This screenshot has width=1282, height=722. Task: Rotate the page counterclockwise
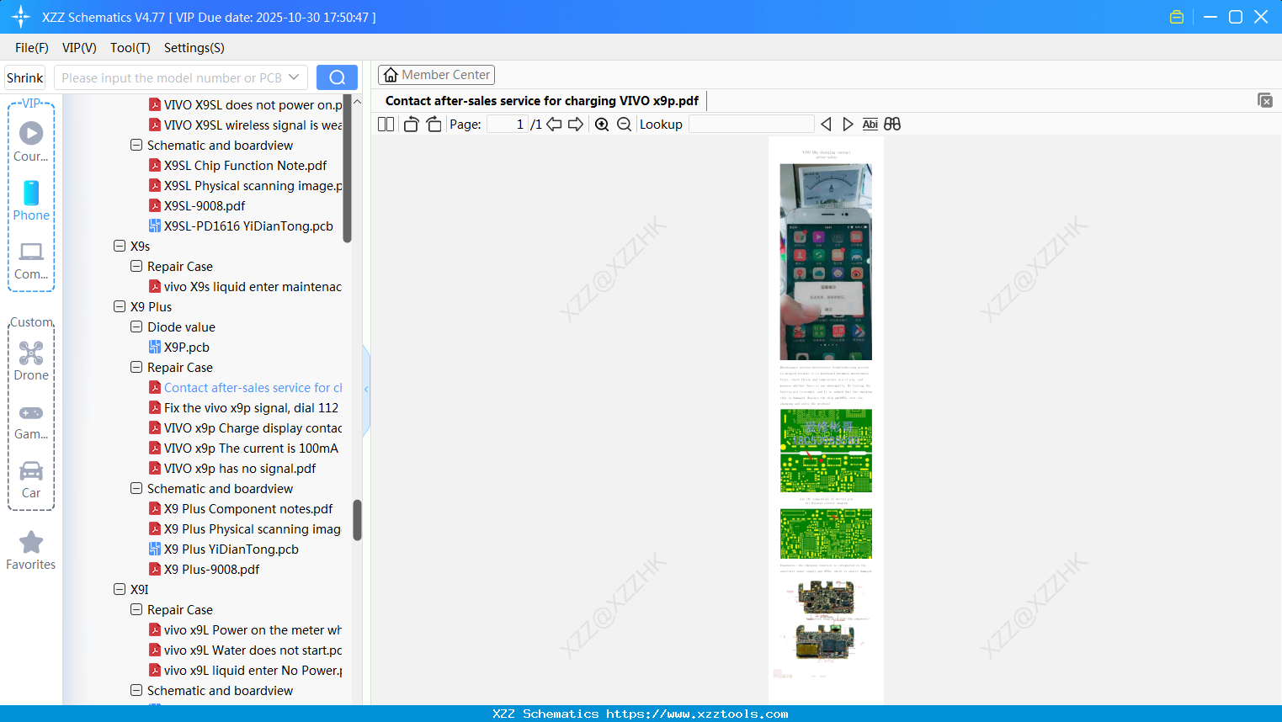(411, 125)
